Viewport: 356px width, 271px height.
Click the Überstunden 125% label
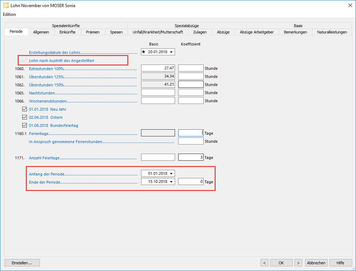click(x=46, y=77)
